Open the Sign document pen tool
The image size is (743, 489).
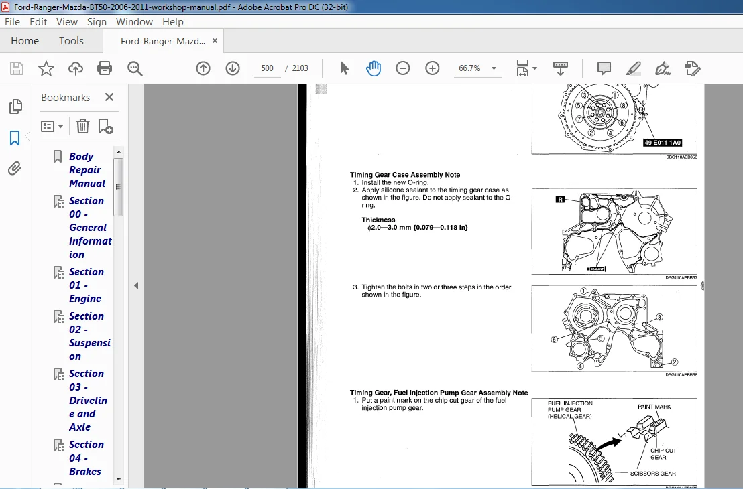663,68
